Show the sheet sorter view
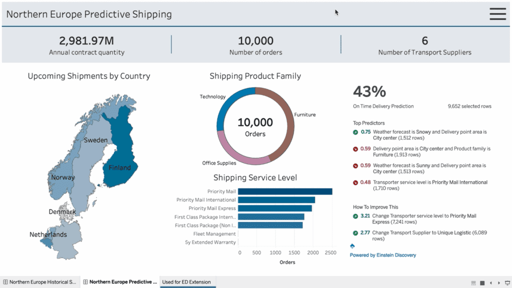Screen dimensions: 512x288 (482, 283)
